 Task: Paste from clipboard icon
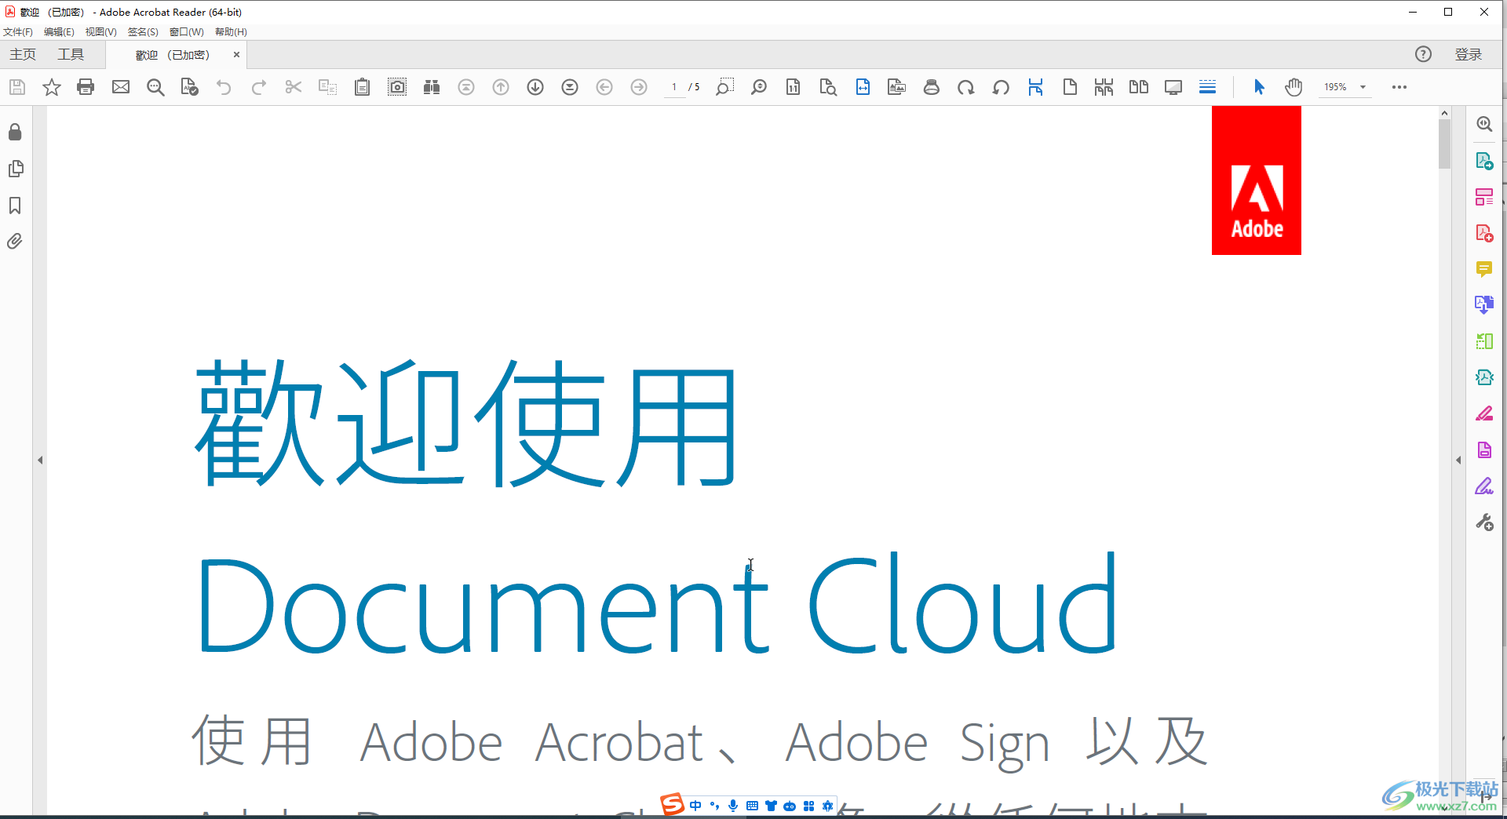[x=362, y=87]
